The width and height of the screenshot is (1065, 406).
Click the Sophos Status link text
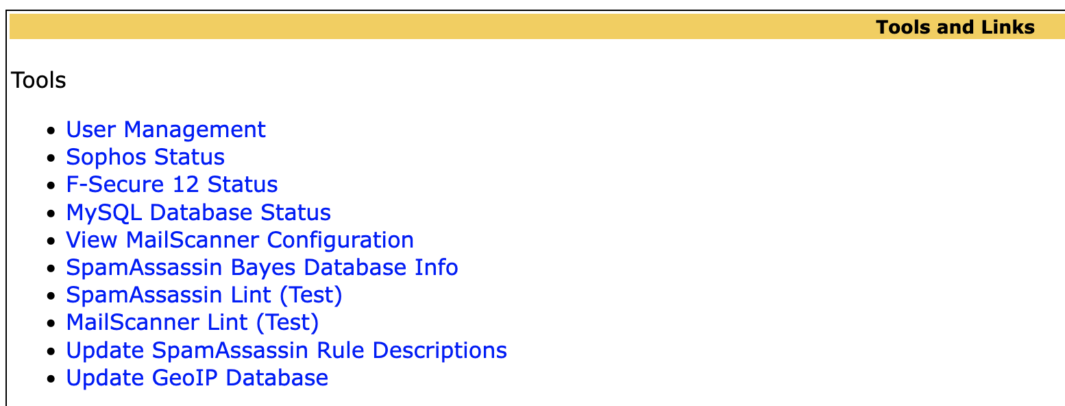pyautogui.click(x=145, y=157)
